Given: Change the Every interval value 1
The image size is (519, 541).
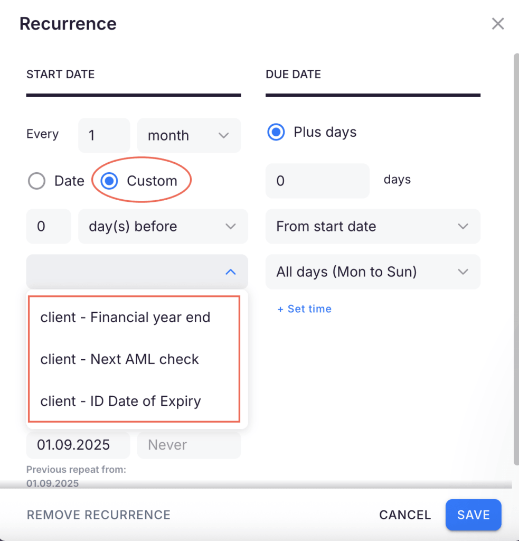Looking at the screenshot, I should click(x=103, y=135).
